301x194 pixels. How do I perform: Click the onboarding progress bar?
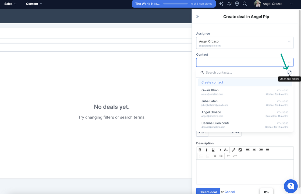pos(175,4)
